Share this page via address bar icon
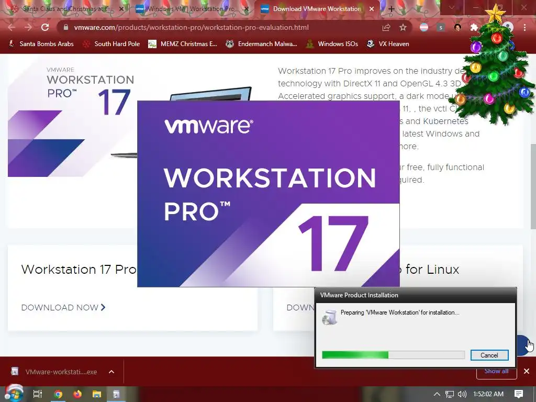The image size is (536, 402). pyautogui.click(x=386, y=27)
